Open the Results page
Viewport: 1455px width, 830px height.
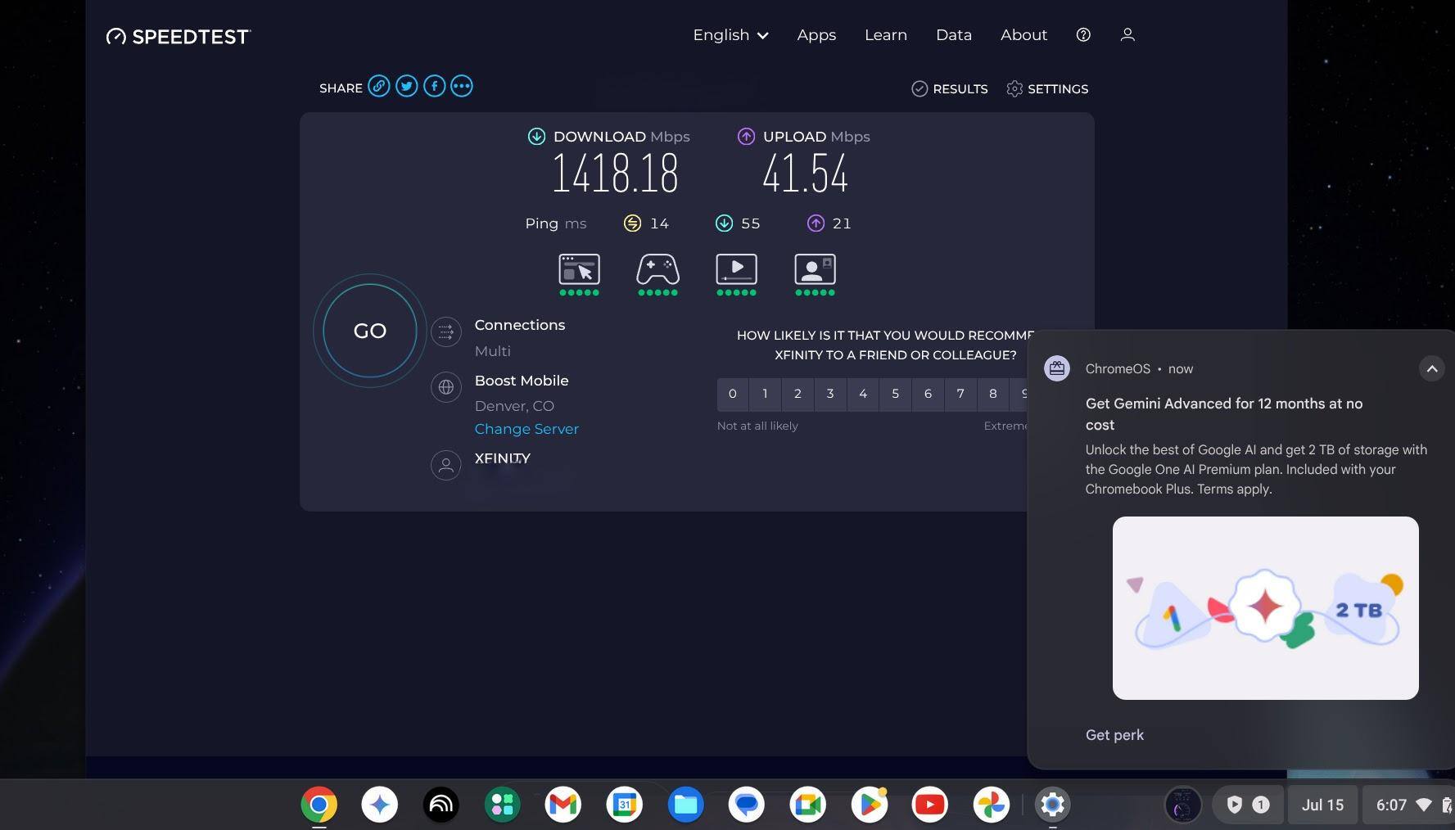[950, 88]
